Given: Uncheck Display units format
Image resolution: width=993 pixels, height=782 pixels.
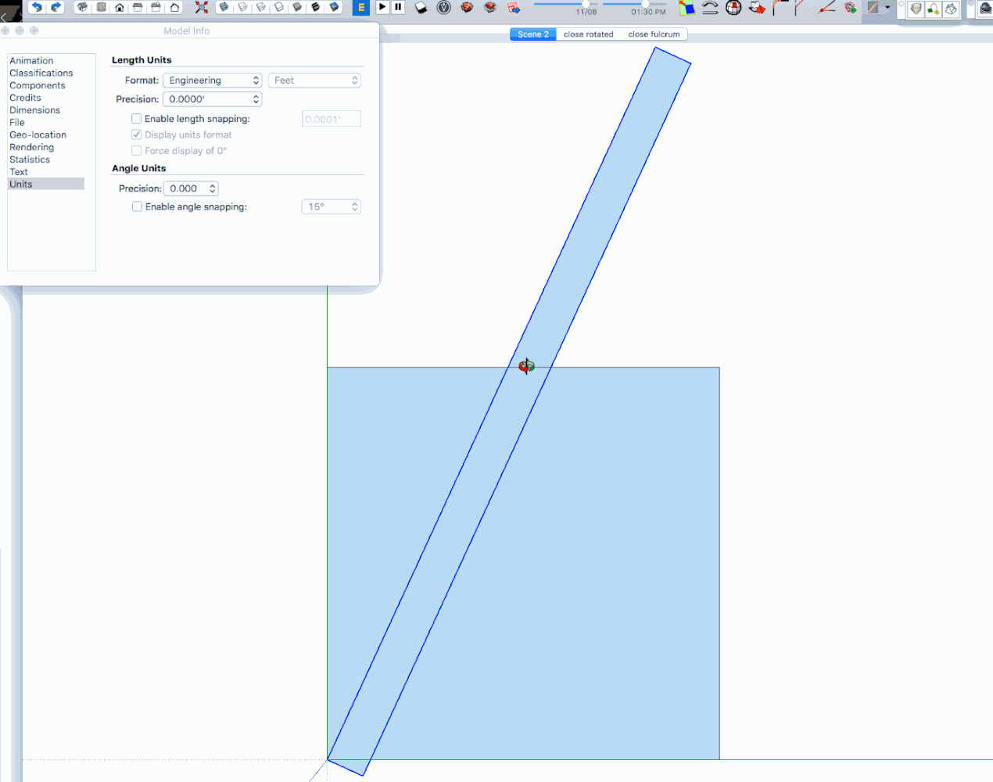Looking at the screenshot, I should click(x=137, y=135).
